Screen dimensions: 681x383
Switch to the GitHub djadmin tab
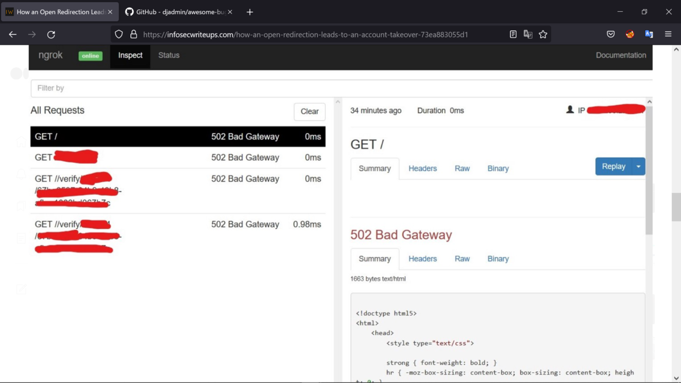pos(179,12)
